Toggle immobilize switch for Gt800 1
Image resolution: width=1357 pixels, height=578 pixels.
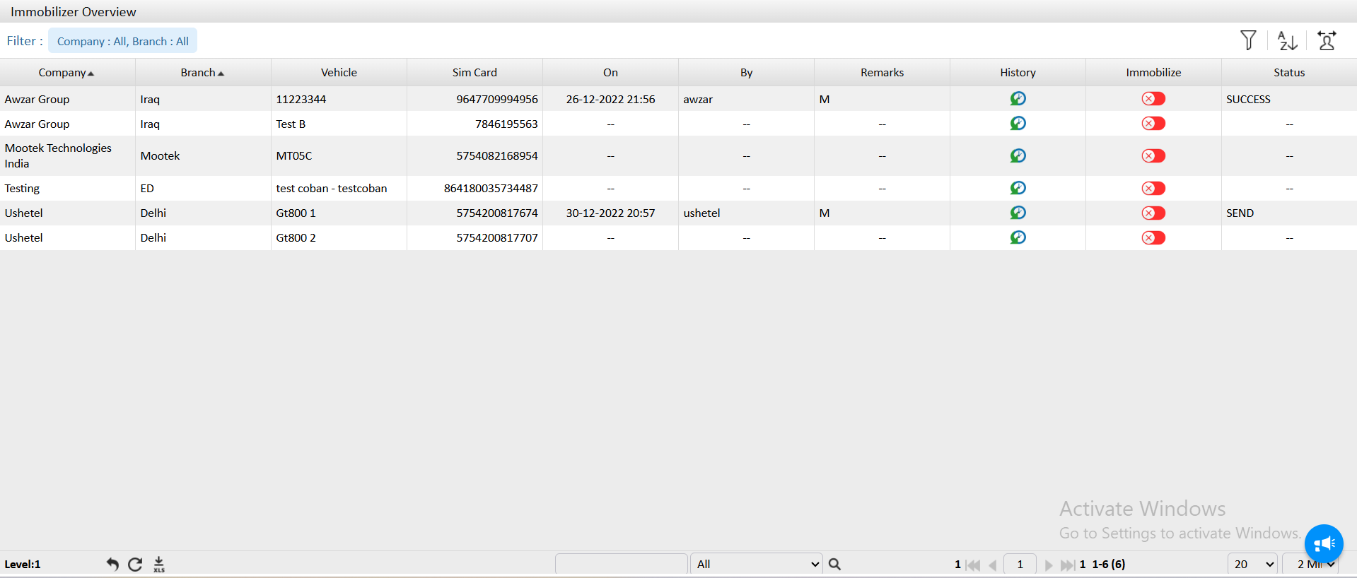1153,213
